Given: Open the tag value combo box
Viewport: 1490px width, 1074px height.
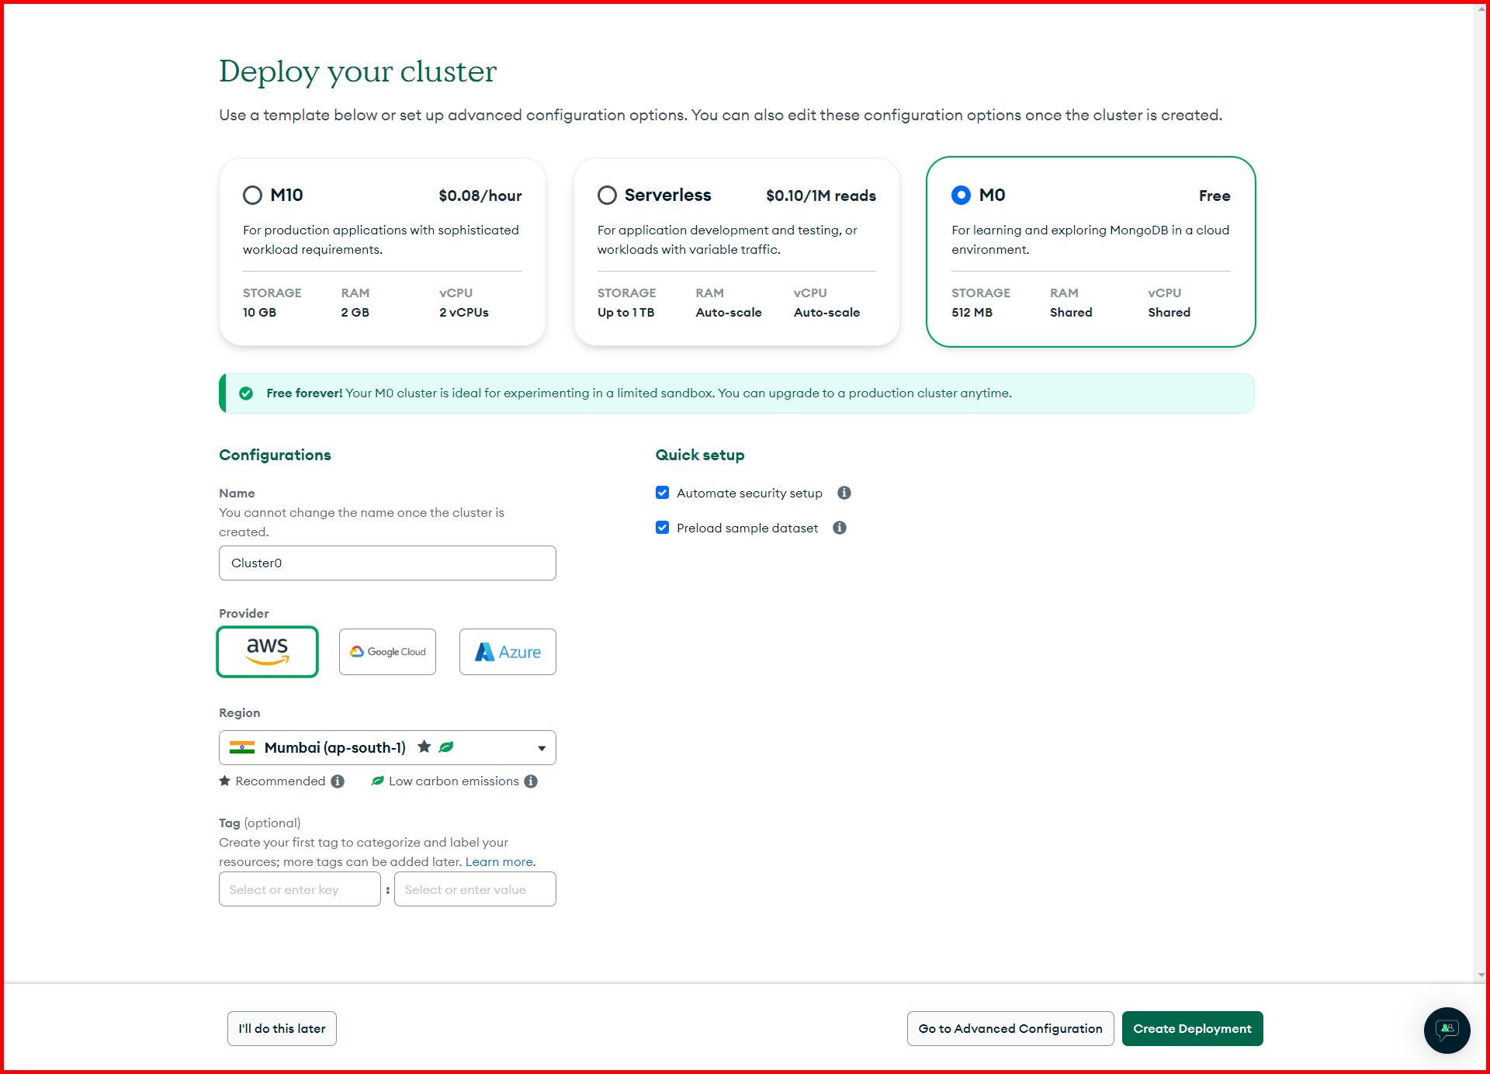Looking at the screenshot, I should click(x=475, y=889).
